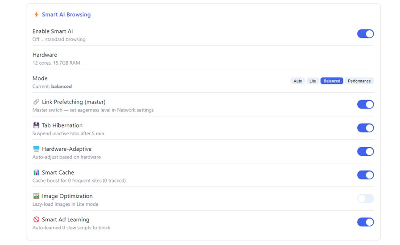The height and width of the screenshot is (245, 400).
Task: Click the Smart AI Browsing heading
Action: point(66,15)
